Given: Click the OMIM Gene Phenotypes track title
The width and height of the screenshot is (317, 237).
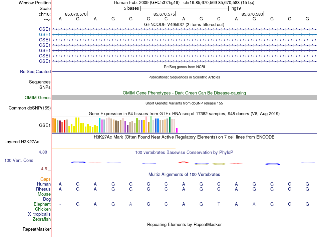Looking at the screenshot, I should (184, 93).
